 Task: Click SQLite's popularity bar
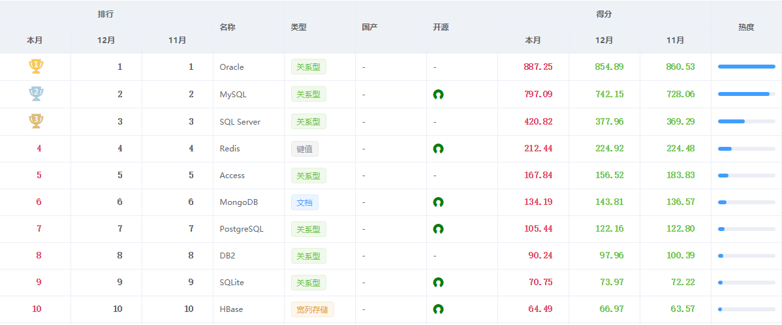tap(747, 283)
